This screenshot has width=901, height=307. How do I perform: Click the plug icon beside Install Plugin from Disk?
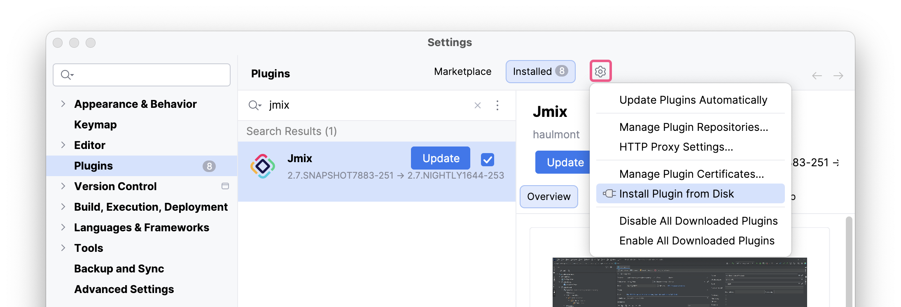tap(609, 193)
